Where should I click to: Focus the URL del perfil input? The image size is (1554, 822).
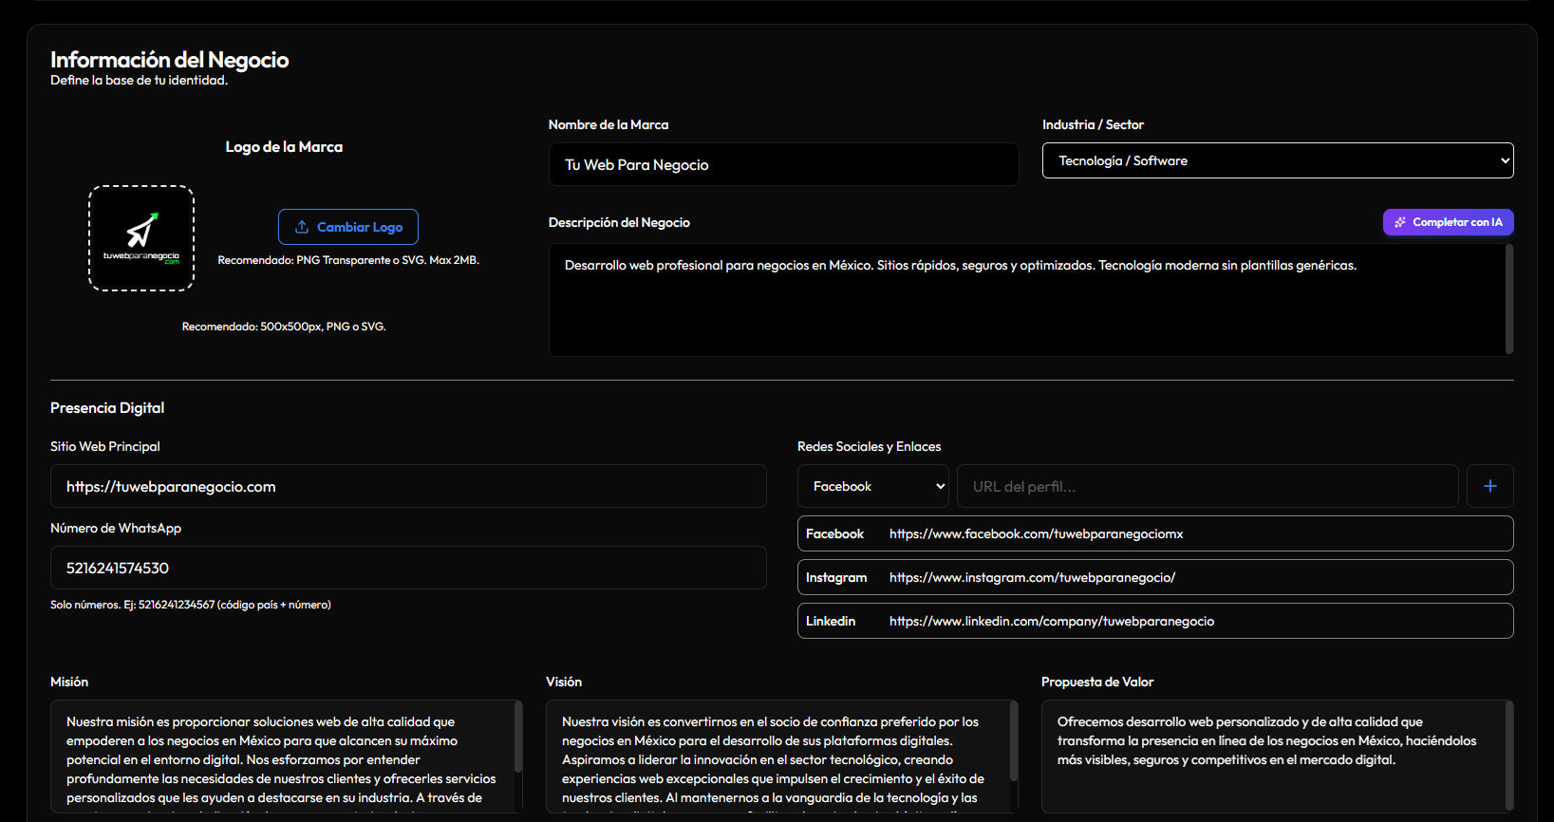coord(1207,486)
